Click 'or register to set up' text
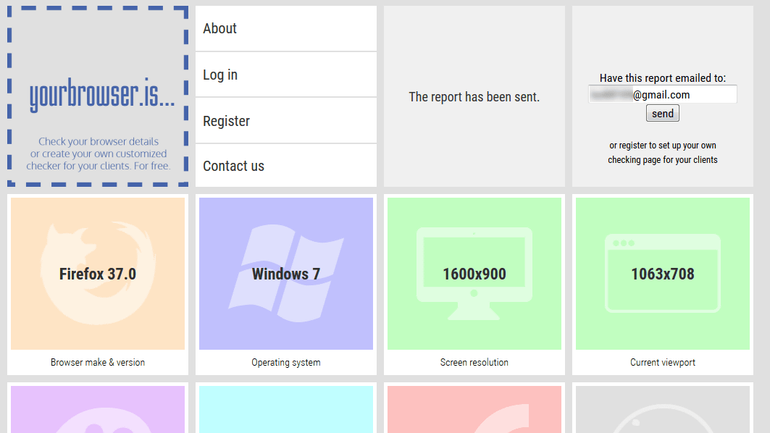This screenshot has height=433, width=770. click(663, 152)
